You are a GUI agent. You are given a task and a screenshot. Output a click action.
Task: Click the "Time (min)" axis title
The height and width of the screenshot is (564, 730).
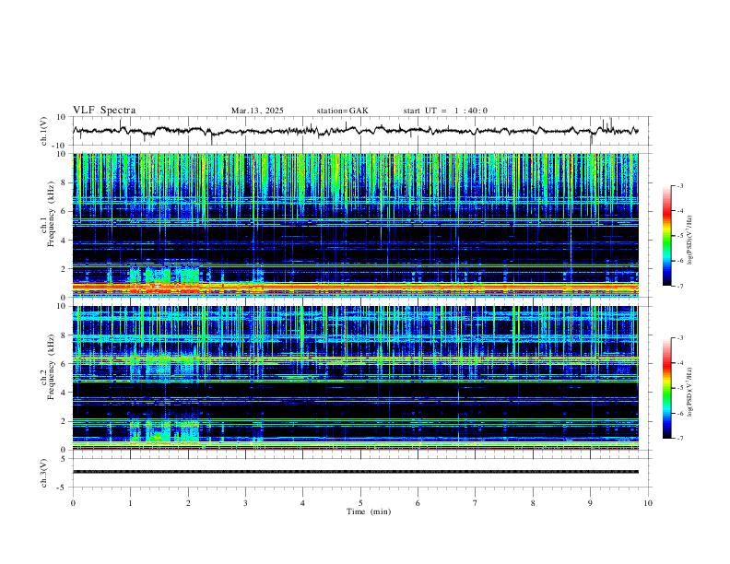369,511
